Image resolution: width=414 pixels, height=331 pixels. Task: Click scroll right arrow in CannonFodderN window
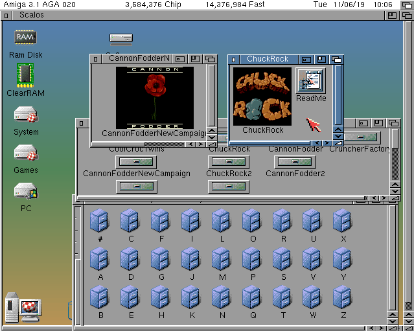pos(200,144)
